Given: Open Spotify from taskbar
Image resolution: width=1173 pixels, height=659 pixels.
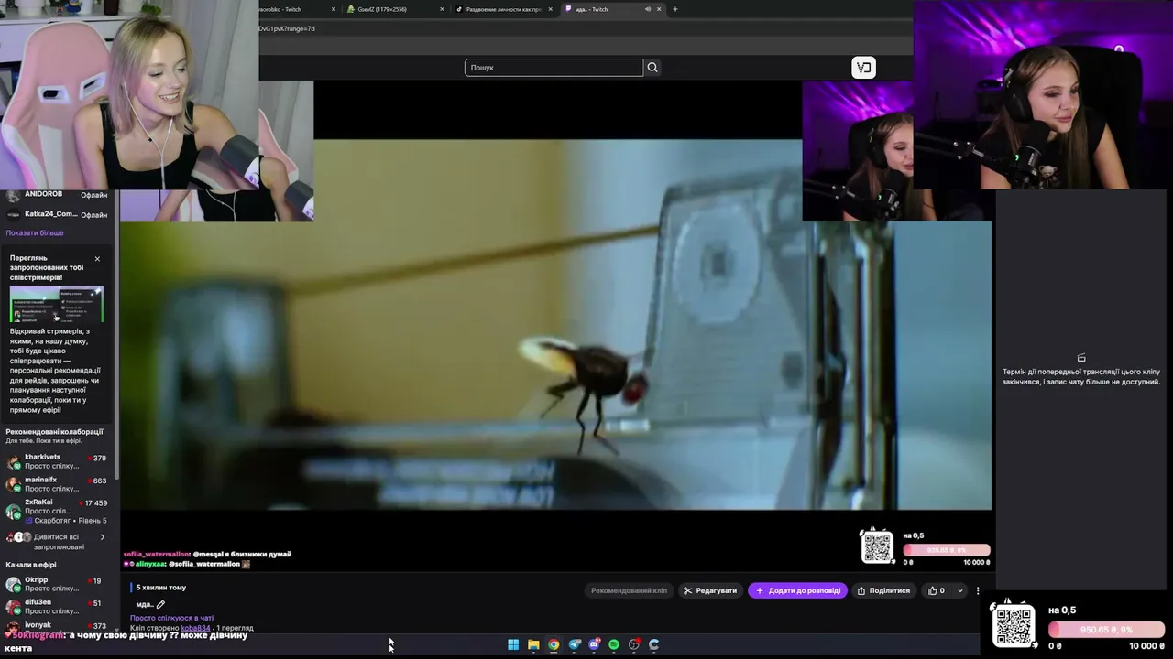Looking at the screenshot, I should (x=614, y=645).
